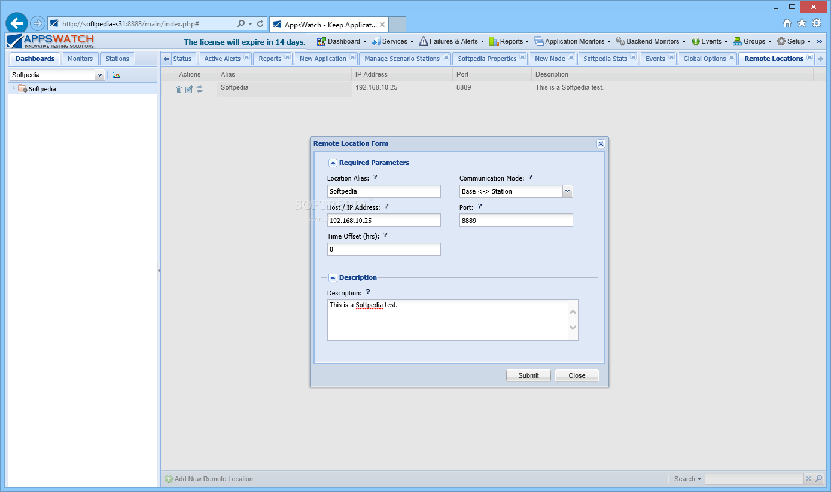Open the Failures & Alerts menu

pos(452,41)
